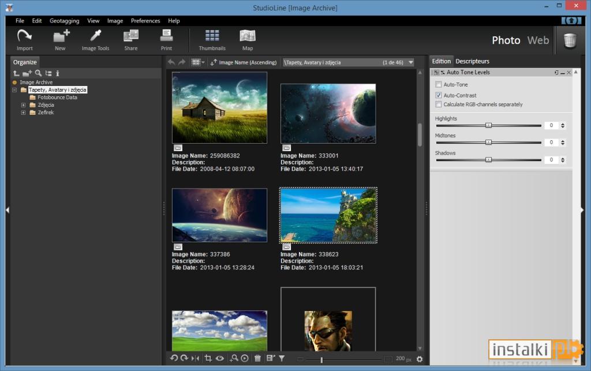The image size is (591, 371).
Task: Click the Import toolbar icon
Action: 24,39
